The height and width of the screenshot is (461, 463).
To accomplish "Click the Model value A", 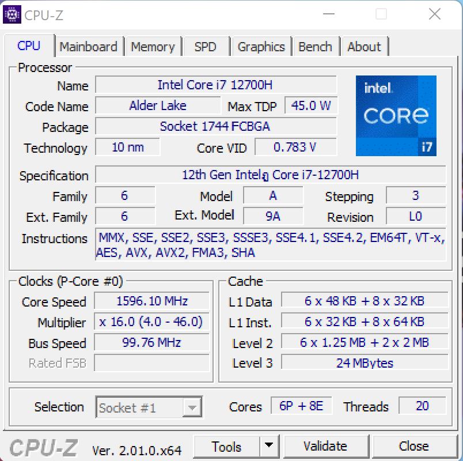I will [273, 195].
